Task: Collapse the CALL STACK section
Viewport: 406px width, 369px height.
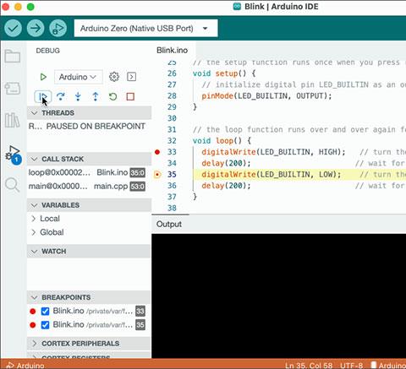Action: click(x=89, y=159)
